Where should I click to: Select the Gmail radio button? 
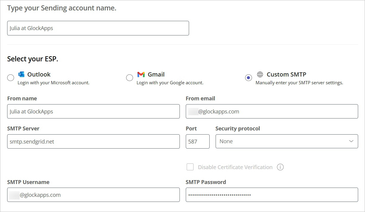point(129,77)
